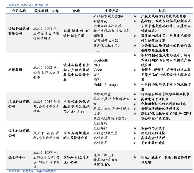Click product Bluetooth

tap(101, 60)
